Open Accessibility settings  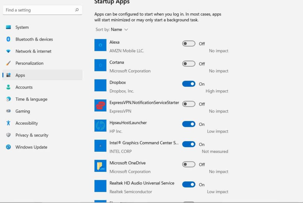pyautogui.click(x=43, y=123)
